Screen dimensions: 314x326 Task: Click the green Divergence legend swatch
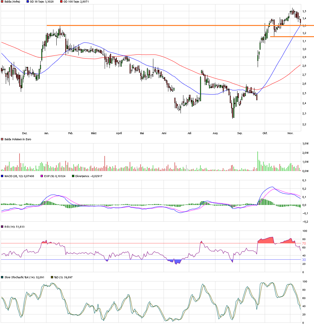tap(73, 176)
